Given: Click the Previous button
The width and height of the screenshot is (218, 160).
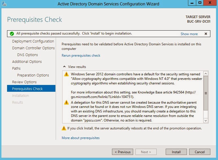Looking at the screenshot, I should click(122, 152).
